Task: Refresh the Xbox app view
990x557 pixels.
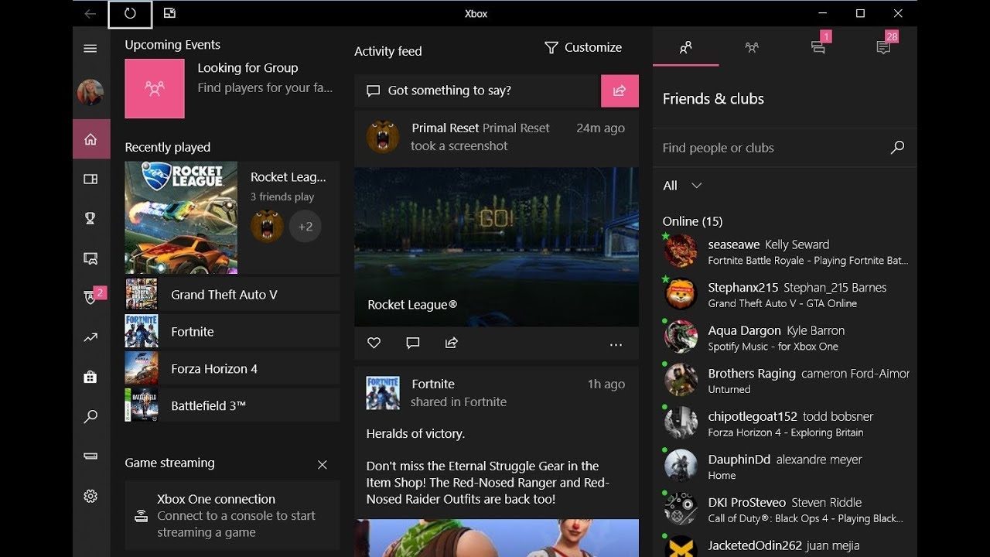Action: click(x=130, y=13)
